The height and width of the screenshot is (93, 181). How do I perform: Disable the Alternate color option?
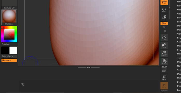[x=9, y=60]
